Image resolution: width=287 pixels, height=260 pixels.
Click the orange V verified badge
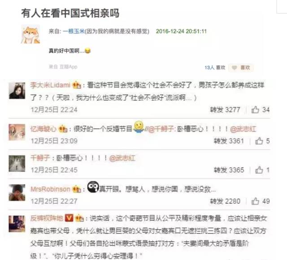click(x=69, y=218)
